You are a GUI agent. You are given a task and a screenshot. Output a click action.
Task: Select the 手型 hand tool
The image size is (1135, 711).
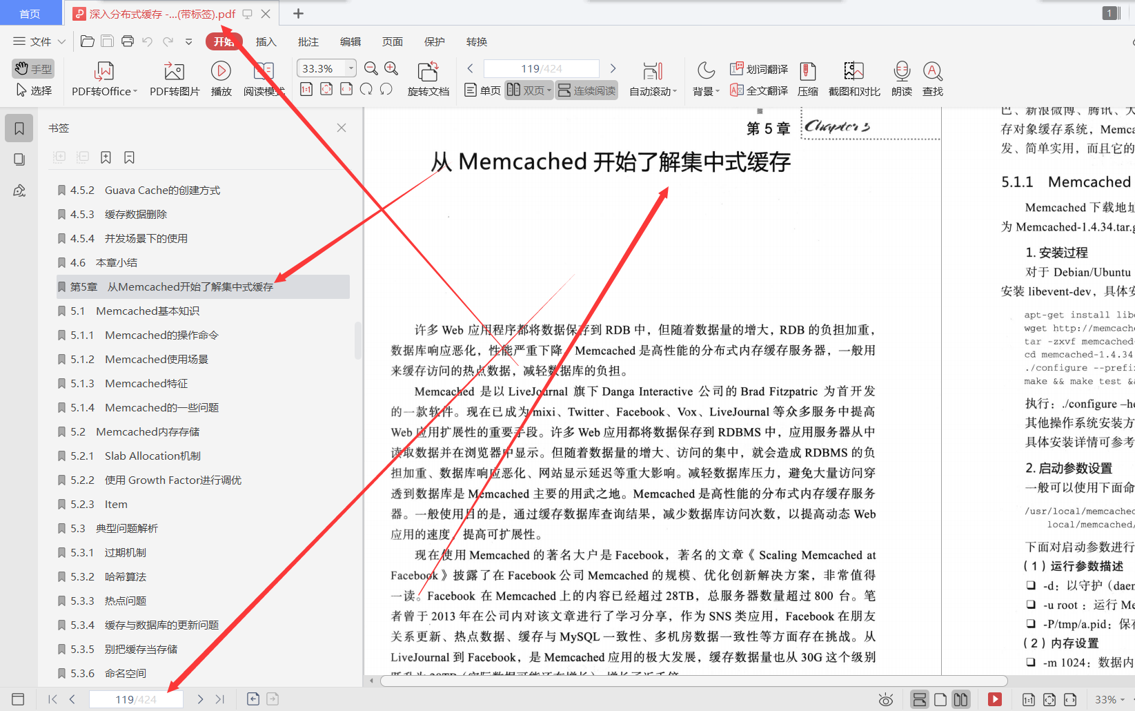pyautogui.click(x=32, y=68)
